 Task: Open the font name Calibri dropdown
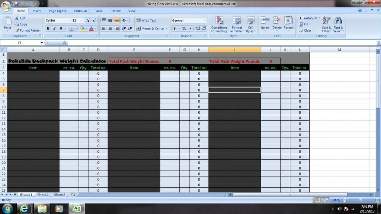70,20
